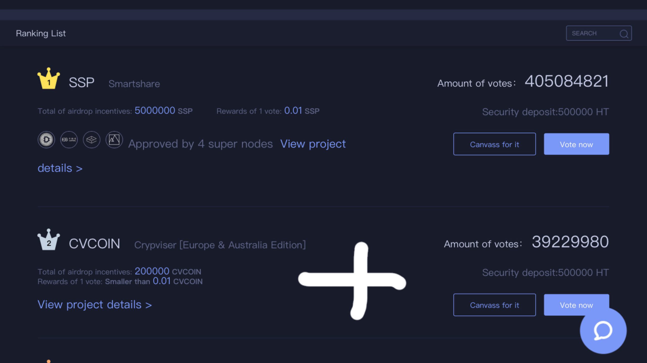This screenshot has width=647, height=363.
Task: Click SSP Security deposit 500000 HT
Action: point(545,112)
